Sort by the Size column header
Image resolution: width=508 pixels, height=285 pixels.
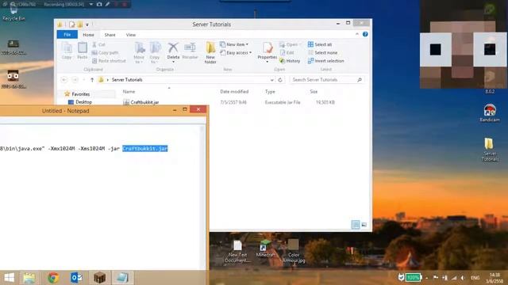(x=314, y=92)
